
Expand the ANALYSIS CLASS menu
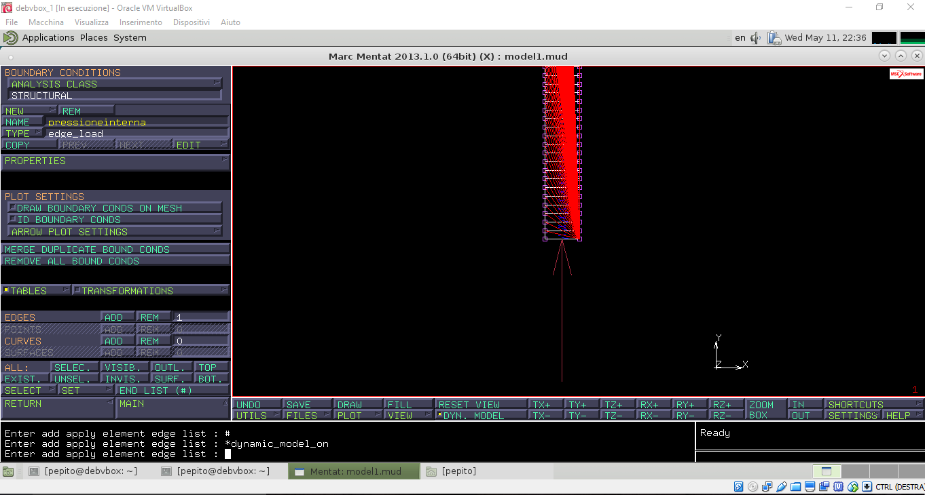[115, 84]
